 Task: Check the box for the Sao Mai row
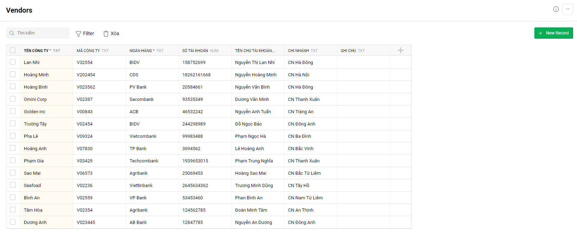(13, 173)
